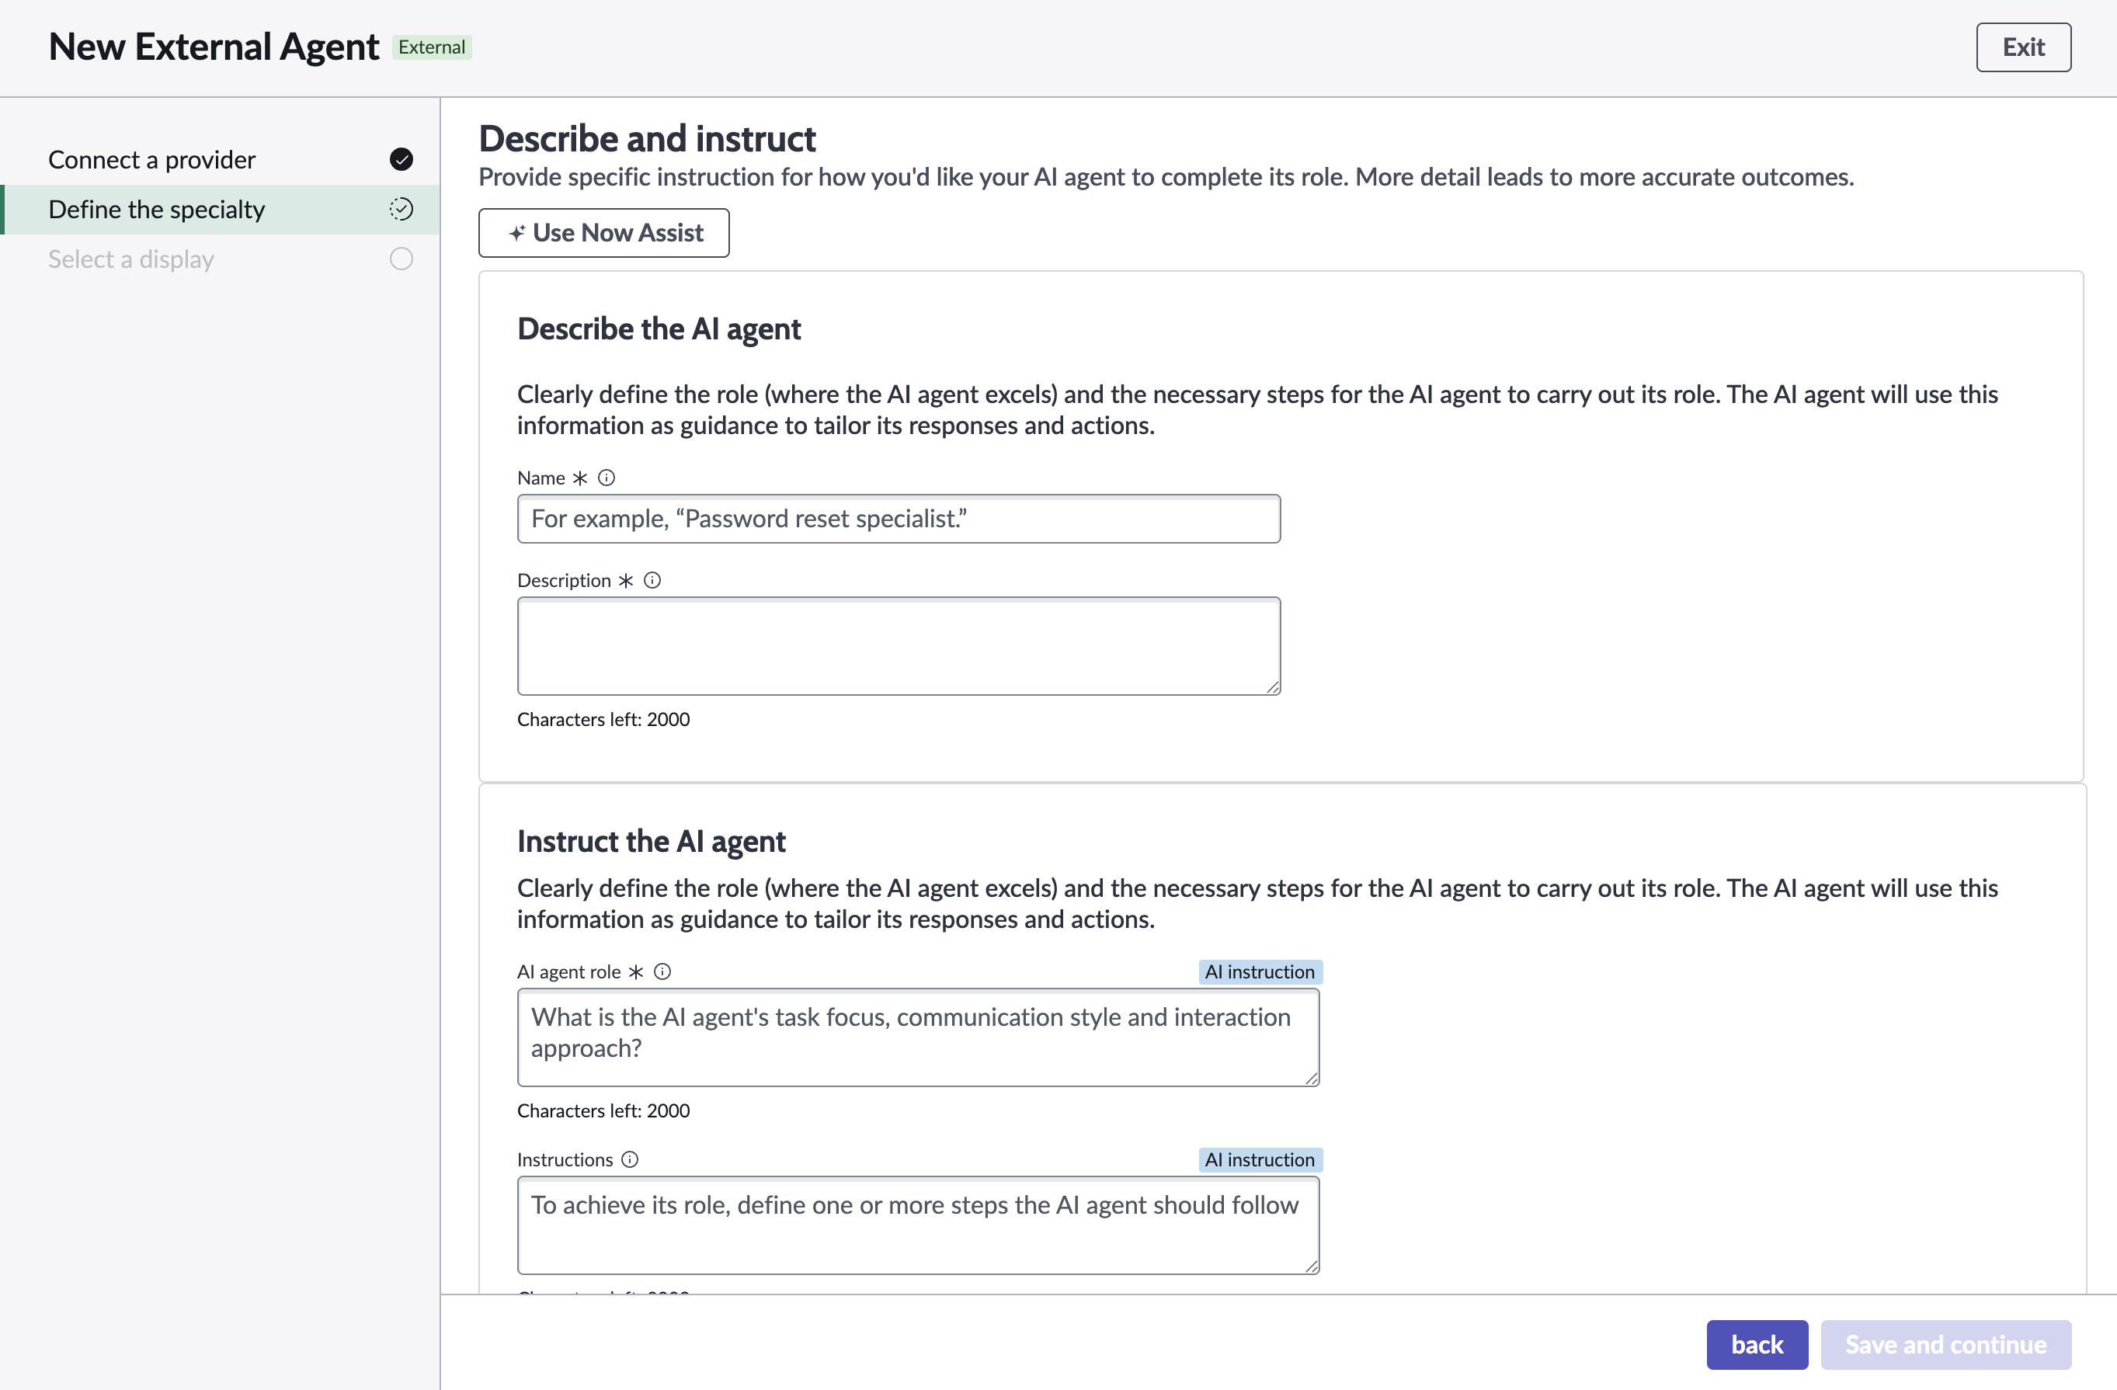Click the AI instruction tag above Instructions field
This screenshot has height=1390, width=2117.
[x=1260, y=1159]
